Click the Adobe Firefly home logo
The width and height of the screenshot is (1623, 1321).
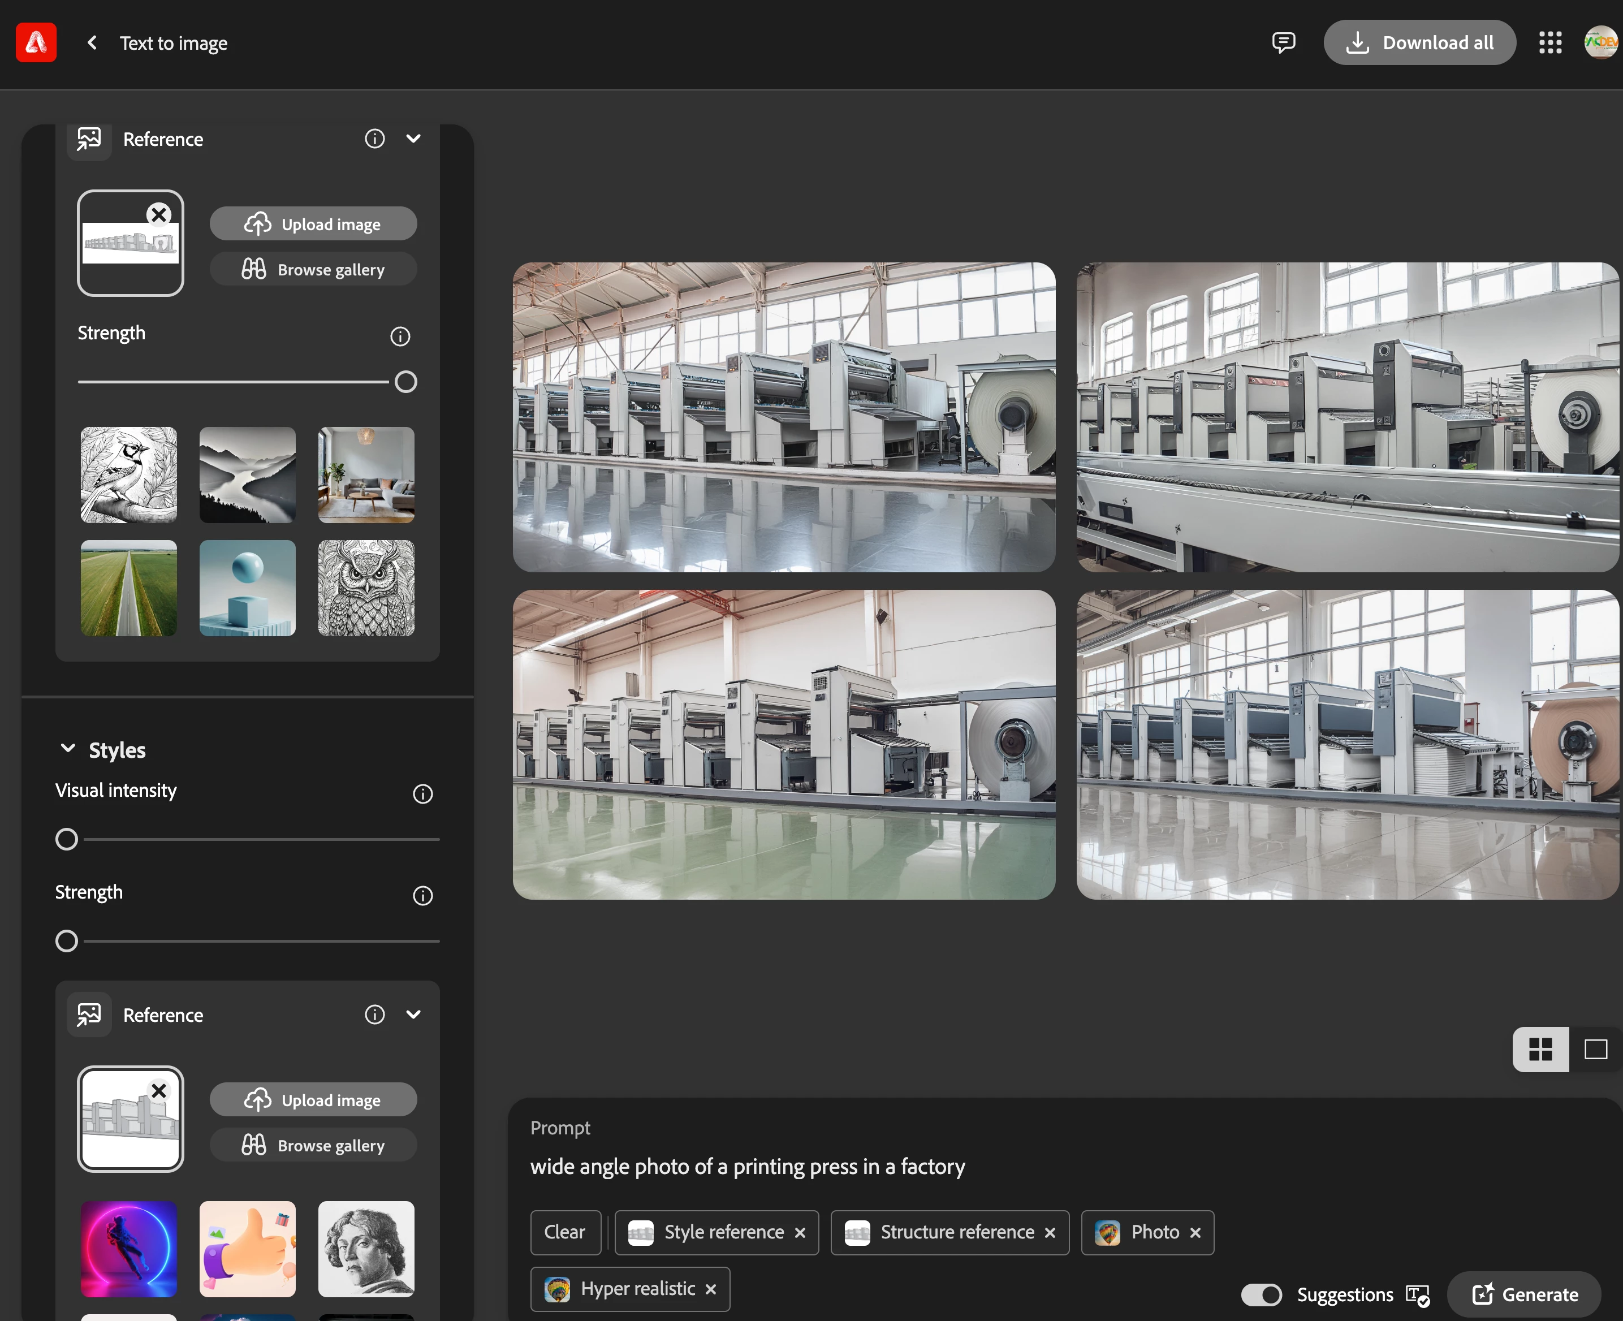[36, 42]
